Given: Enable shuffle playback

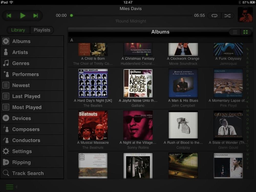Looking at the screenshot, I should click(227, 16).
